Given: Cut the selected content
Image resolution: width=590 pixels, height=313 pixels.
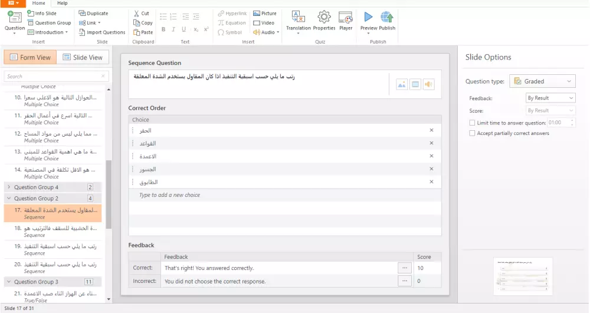Looking at the screenshot, I should (142, 13).
